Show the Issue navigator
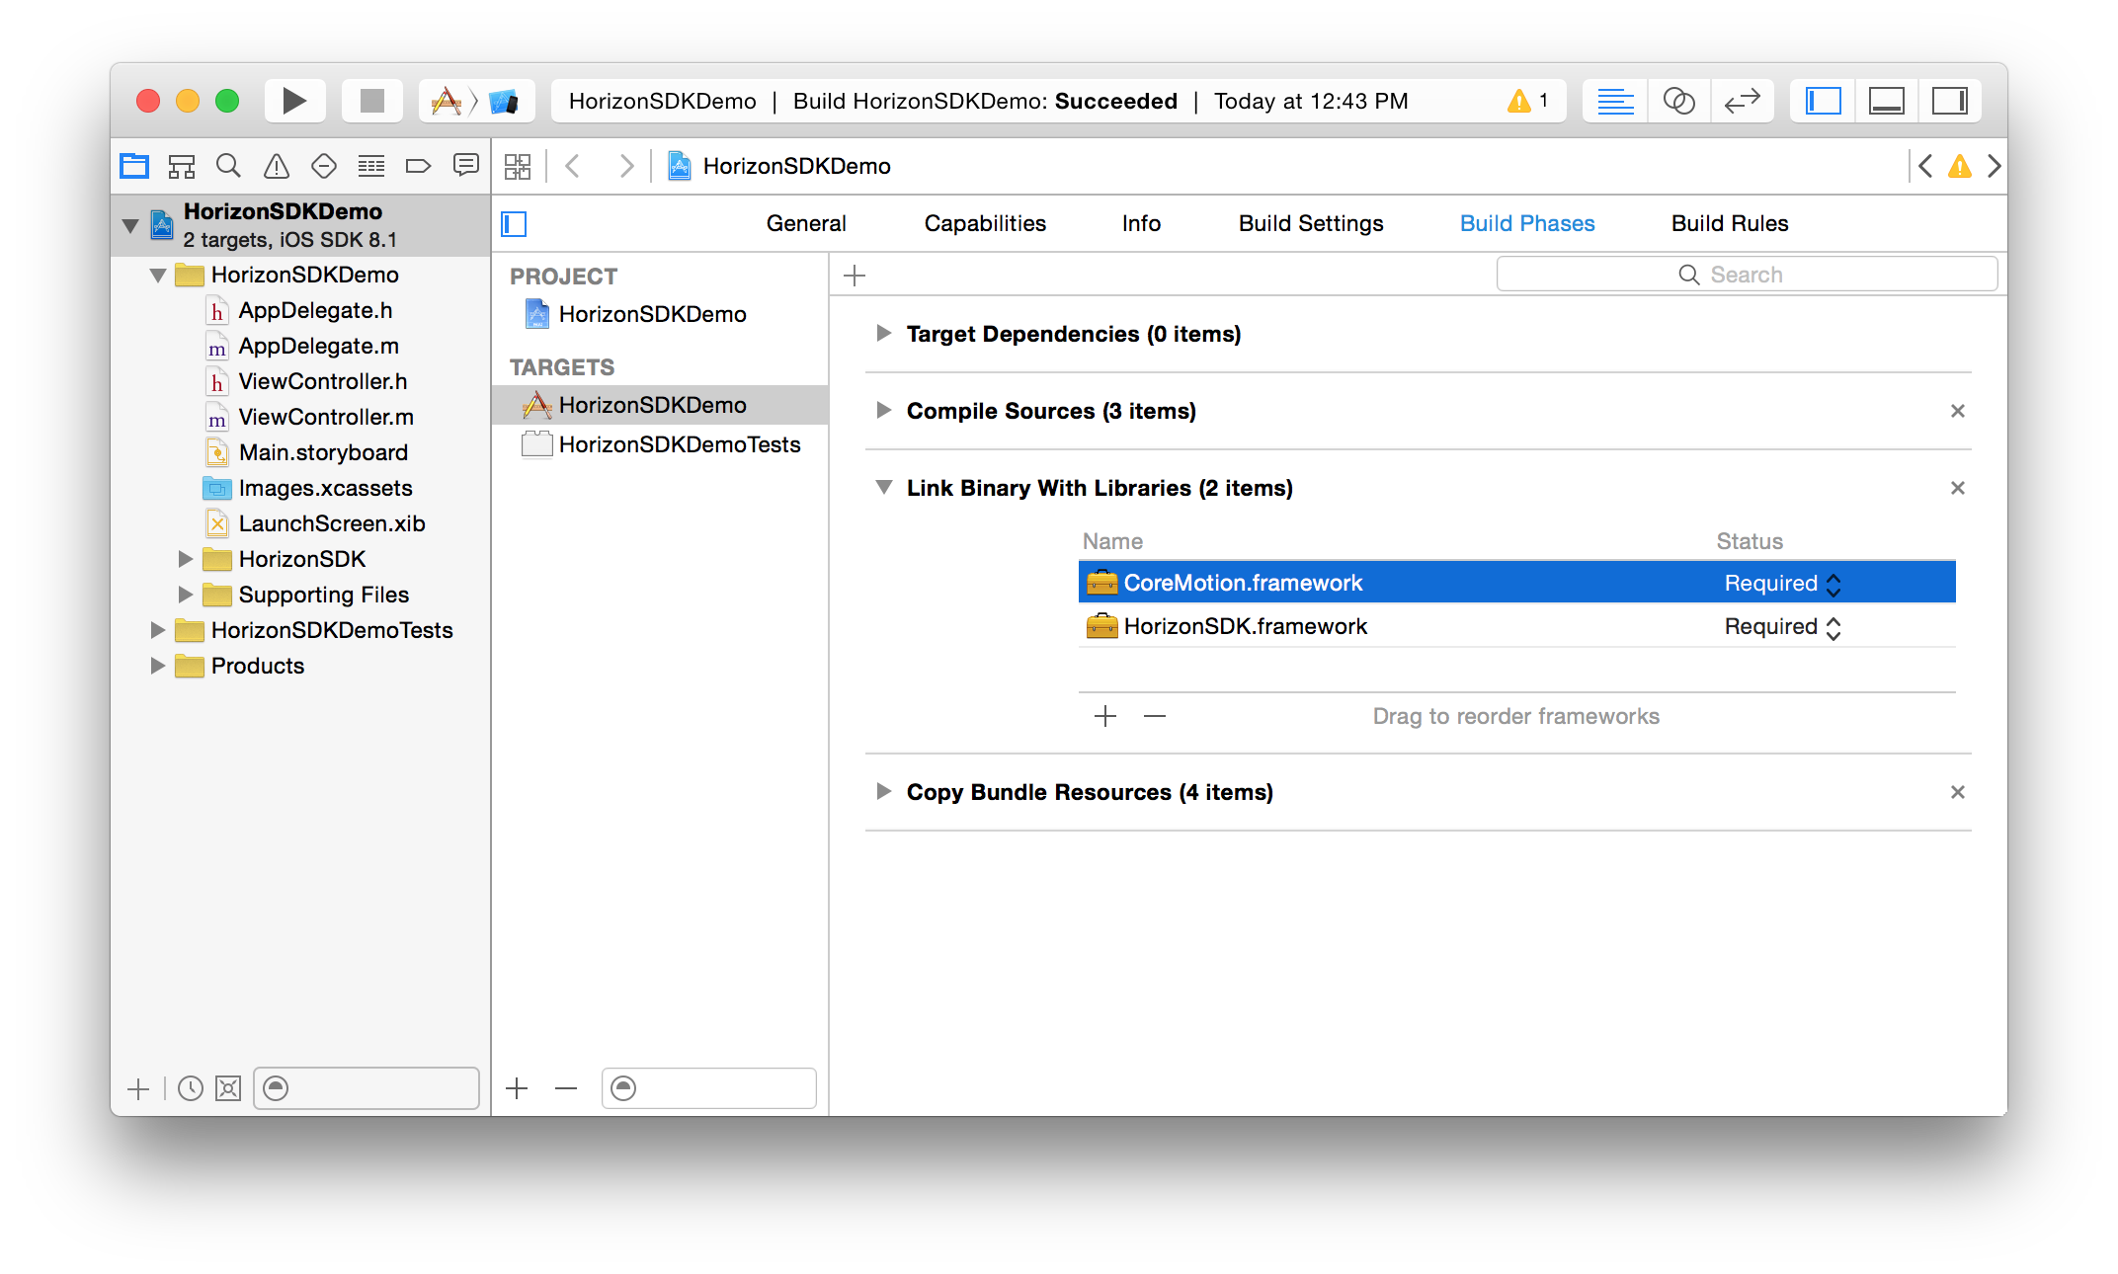Screen dimensions: 2118x1274 click(277, 166)
